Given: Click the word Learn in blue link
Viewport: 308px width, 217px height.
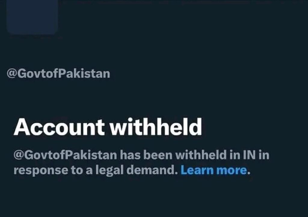Looking at the screenshot, I should [197, 170].
